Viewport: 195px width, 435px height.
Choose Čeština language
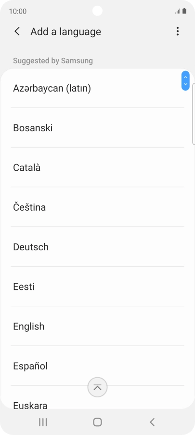click(x=97, y=207)
